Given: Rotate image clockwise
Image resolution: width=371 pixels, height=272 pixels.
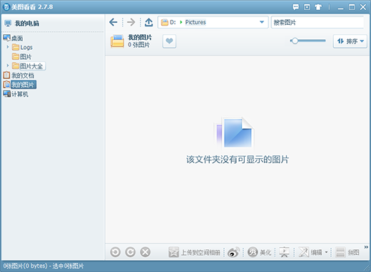Looking at the screenshot, I should (131, 252).
